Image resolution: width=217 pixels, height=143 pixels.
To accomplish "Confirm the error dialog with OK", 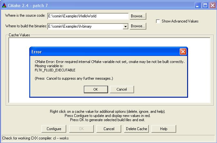I will coord(96,89).
